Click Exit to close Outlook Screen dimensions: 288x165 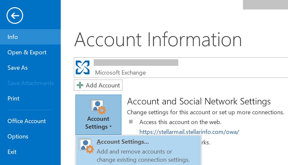click(x=12, y=152)
